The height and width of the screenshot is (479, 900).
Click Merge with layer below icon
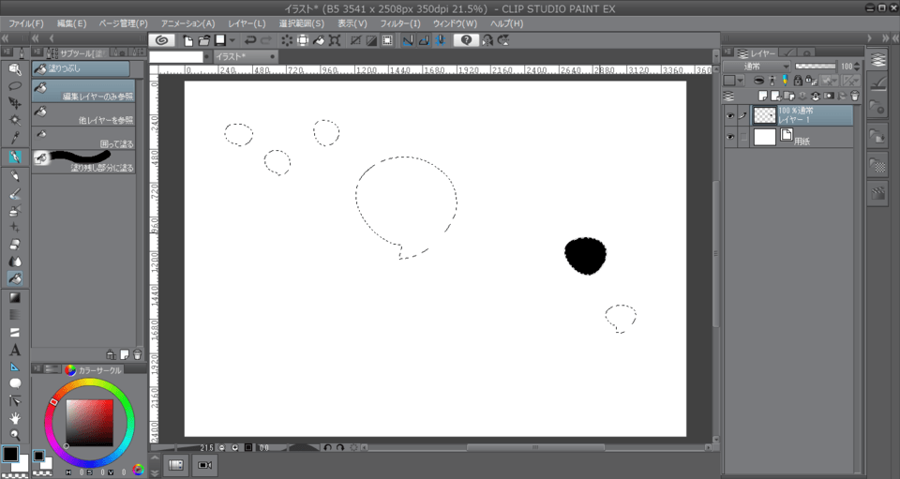(816, 96)
